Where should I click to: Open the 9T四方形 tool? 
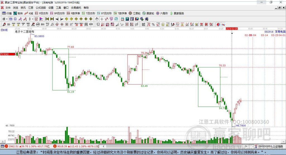[104, 13]
